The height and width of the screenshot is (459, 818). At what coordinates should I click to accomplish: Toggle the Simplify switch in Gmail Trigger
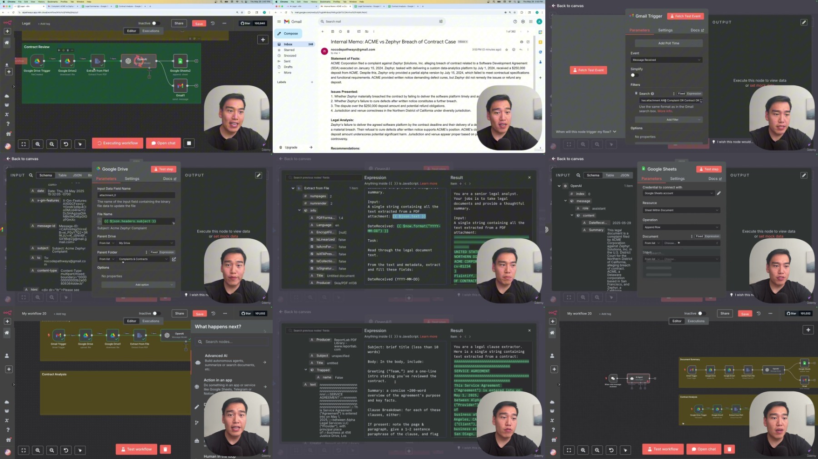coord(634,75)
